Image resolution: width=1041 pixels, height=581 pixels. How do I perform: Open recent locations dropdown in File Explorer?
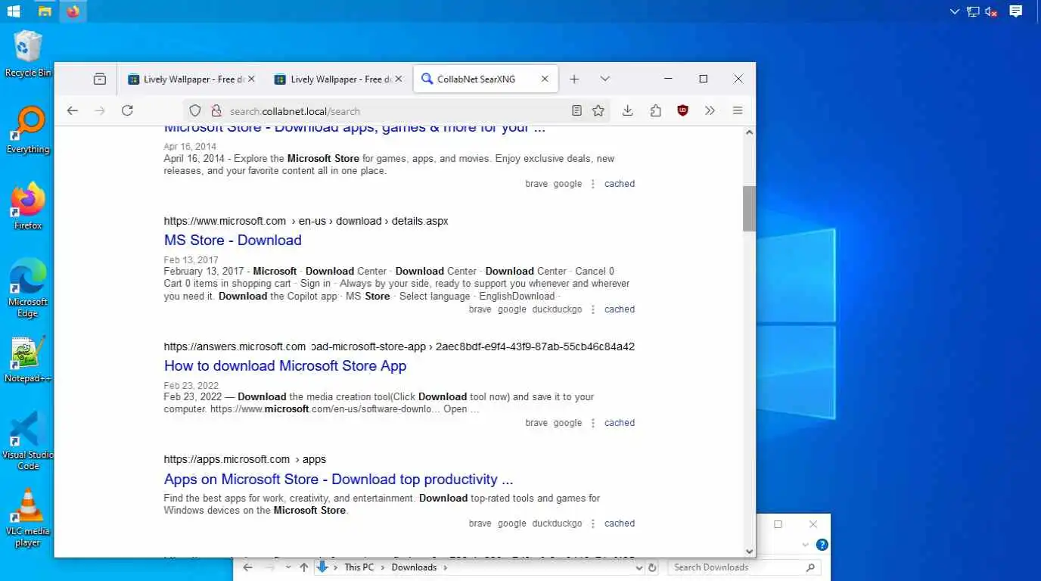[x=288, y=567]
